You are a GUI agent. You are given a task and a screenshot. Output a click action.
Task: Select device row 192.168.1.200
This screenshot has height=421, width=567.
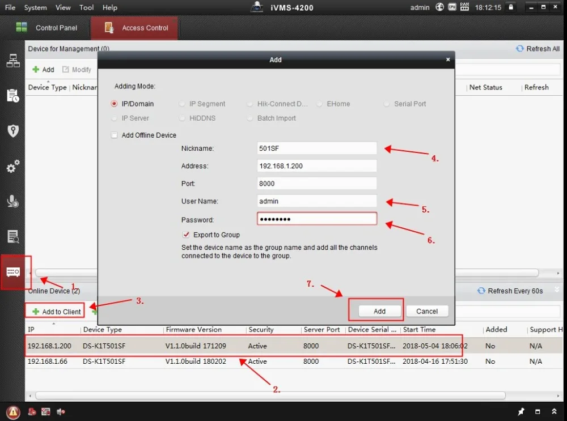coord(293,346)
